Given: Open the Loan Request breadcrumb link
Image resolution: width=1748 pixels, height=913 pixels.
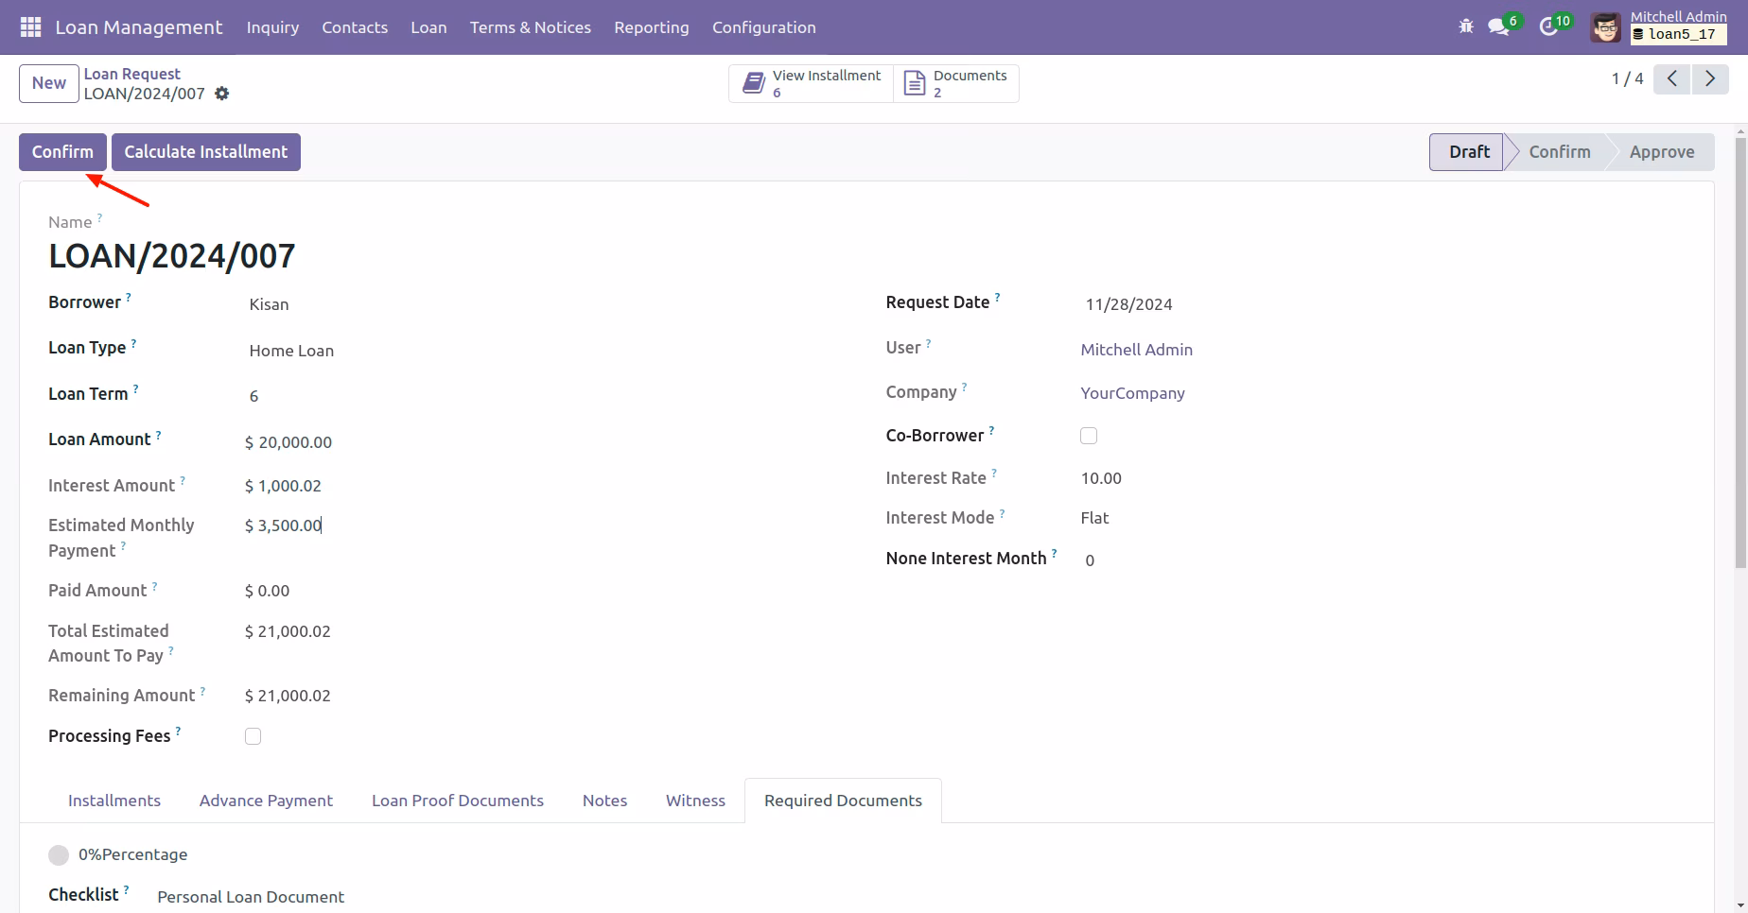Looking at the screenshot, I should 132,74.
